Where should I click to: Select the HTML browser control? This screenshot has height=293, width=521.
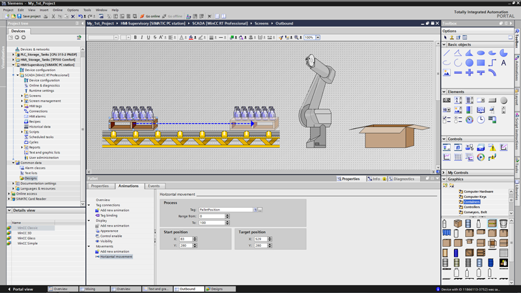(x=458, y=147)
